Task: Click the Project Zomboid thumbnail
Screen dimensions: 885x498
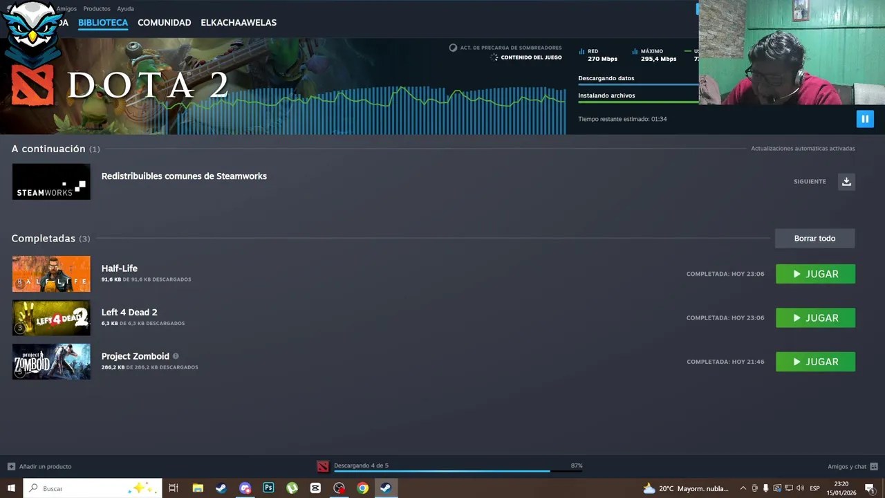Action: 51,362
